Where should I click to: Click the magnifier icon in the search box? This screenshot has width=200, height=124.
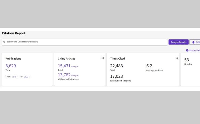click(x=4, y=42)
